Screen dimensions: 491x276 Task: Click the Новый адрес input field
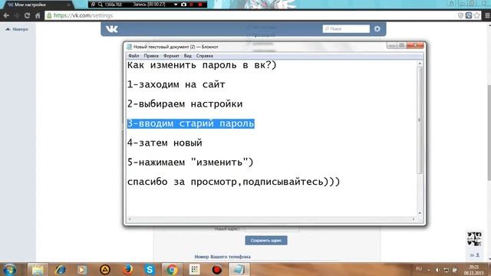tap(272, 229)
